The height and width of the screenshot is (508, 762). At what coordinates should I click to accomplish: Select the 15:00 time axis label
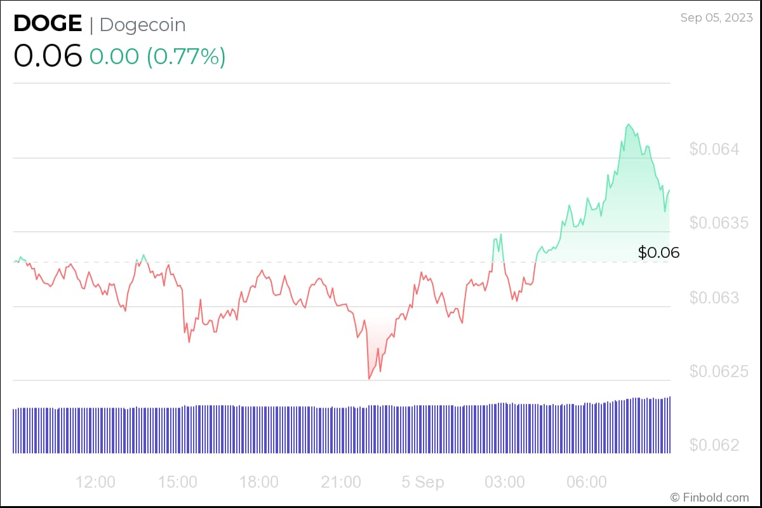177,482
